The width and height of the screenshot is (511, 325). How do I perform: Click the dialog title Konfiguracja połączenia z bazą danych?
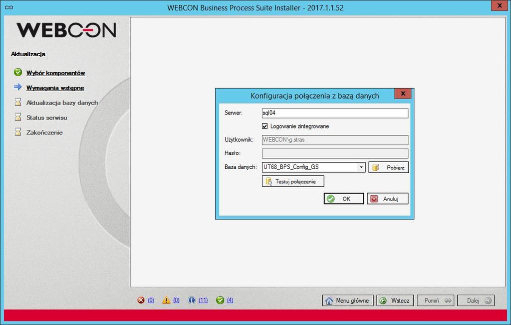pos(314,96)
